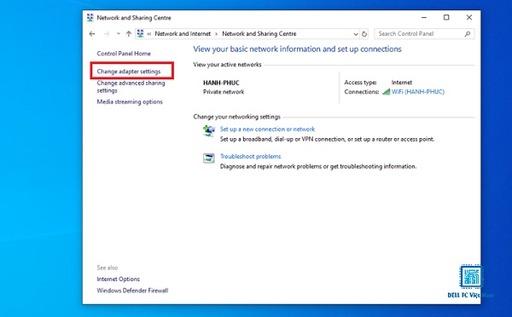
Task: Click the Back navigation arrow
Action: (x=92, y=34)
